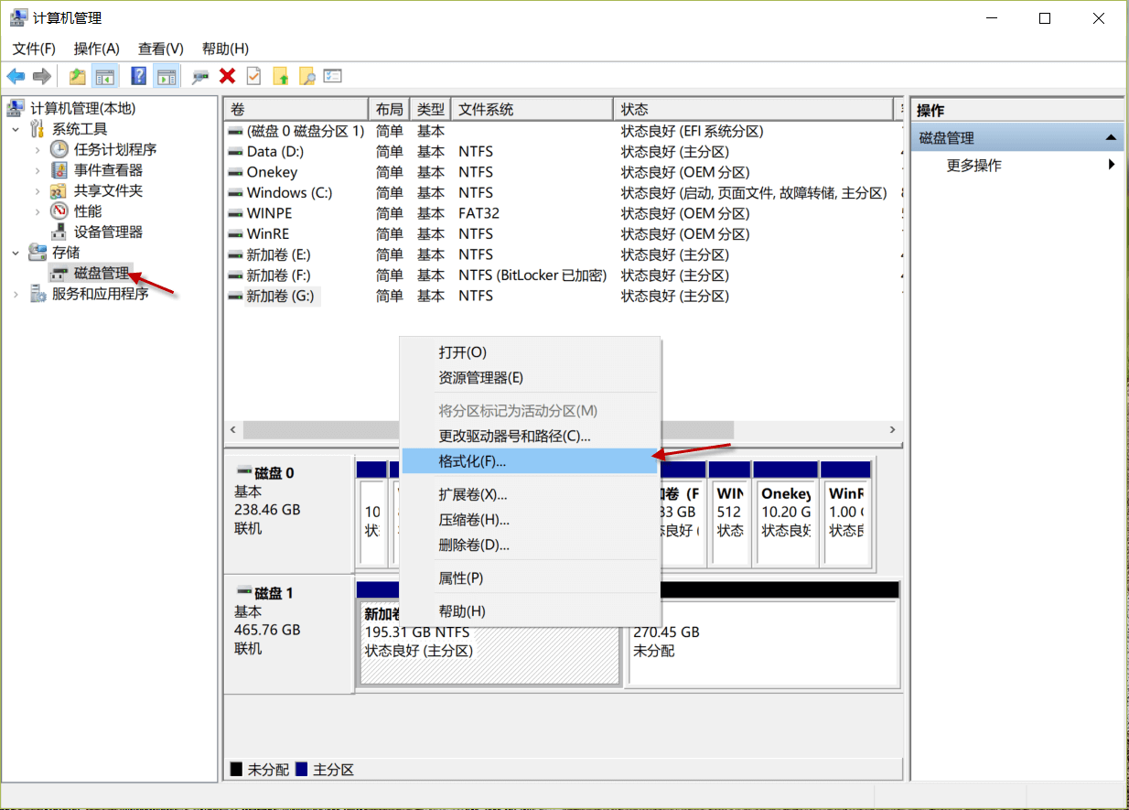Choose 删除卷(D)... from context menu

point(530,545)
